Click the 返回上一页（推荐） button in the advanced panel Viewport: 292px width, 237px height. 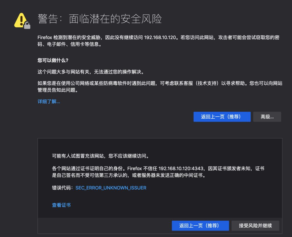pyautogui.click(x=200, y=226)
